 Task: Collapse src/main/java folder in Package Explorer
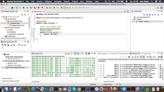(x=4, y=19)
